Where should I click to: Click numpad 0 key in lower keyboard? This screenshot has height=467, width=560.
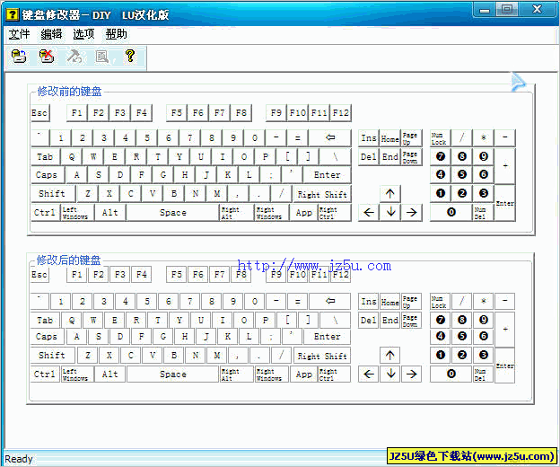point(451,374)
